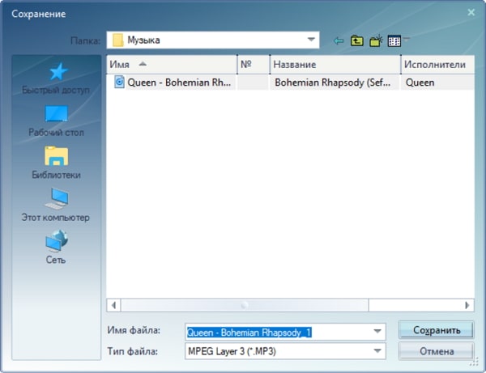Sort by № column header
Viewport: 486px width, 373px height.
(x=254, y=65)
